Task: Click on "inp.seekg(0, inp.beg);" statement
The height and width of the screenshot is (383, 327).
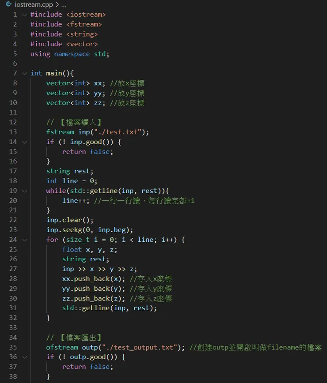Action: (90, 230)
